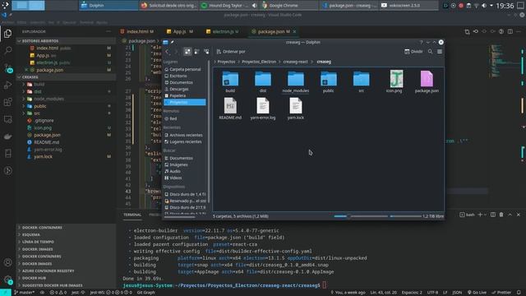Select TERMINAL panel tab
Screen dimensions: 526x296
click(x=132, y=215)
